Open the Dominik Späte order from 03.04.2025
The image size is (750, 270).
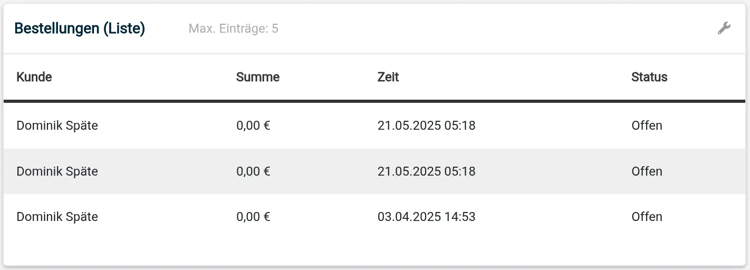pyautogui.click(x=375, y=217)
